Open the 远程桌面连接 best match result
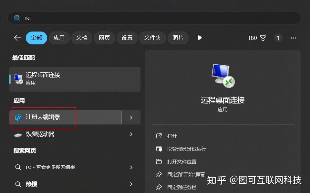The width and height of the screenshot is (310, 193). [75, 79]
